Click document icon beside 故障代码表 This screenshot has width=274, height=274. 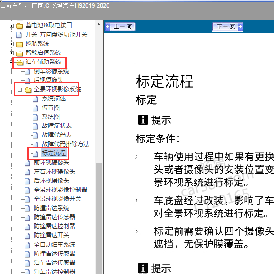tap(36, 135)
